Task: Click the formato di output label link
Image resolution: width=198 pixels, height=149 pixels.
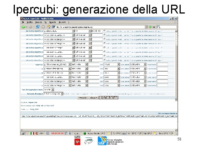Action: click(x=35, y=94)
